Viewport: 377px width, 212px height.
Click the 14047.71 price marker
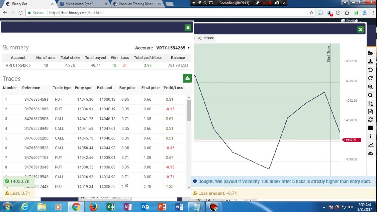coord(351,140)
